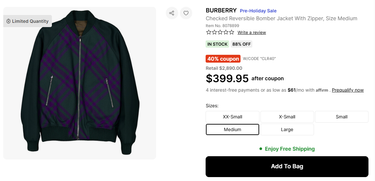The height and width of the screenshot is (181, 375).
Task: Add jacket to wishlist with heart icon
Action: pos(186,13)
